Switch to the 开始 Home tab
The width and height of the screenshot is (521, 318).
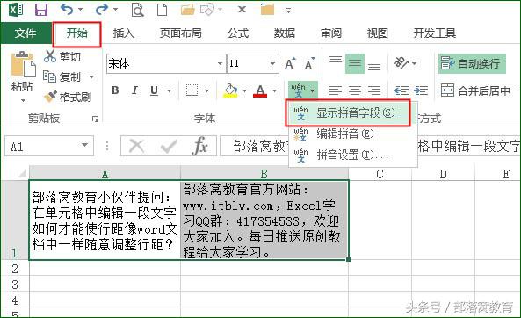(x=76, y=33)
